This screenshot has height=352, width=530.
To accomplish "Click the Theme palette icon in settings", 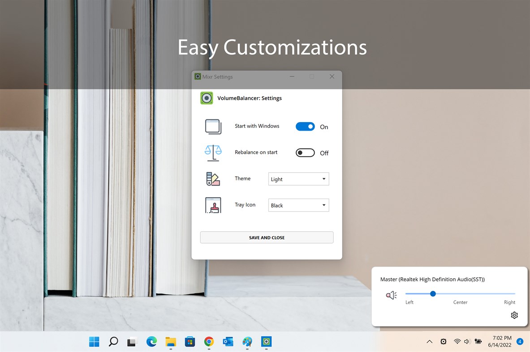I will click(x=213, y=178).
